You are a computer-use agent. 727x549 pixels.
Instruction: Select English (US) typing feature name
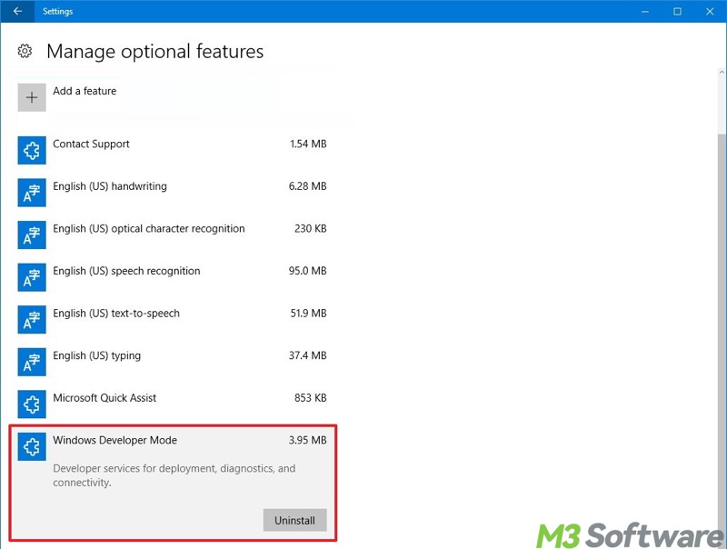tap(97, 355)
